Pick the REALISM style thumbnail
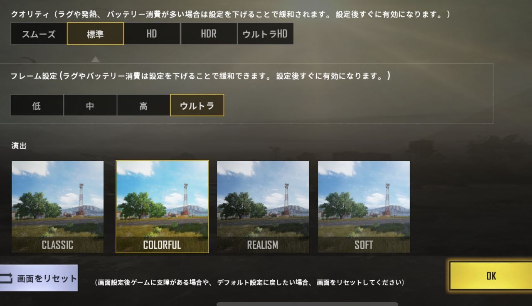This screenshot has height=306, width=532. pyautogui.click(x=263, y=207)
